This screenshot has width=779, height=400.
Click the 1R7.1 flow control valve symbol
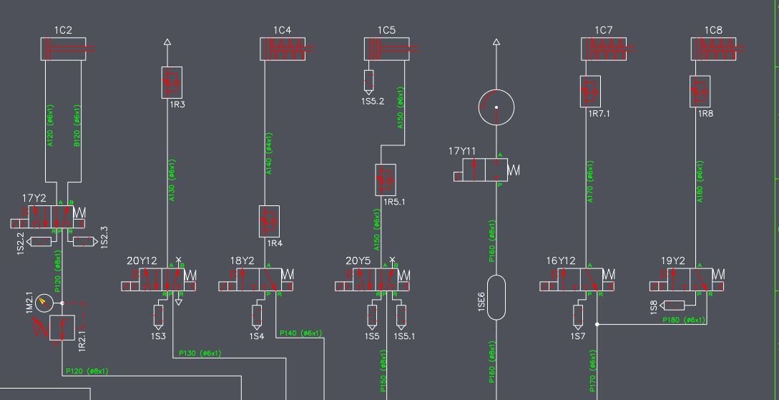[590, 92]
